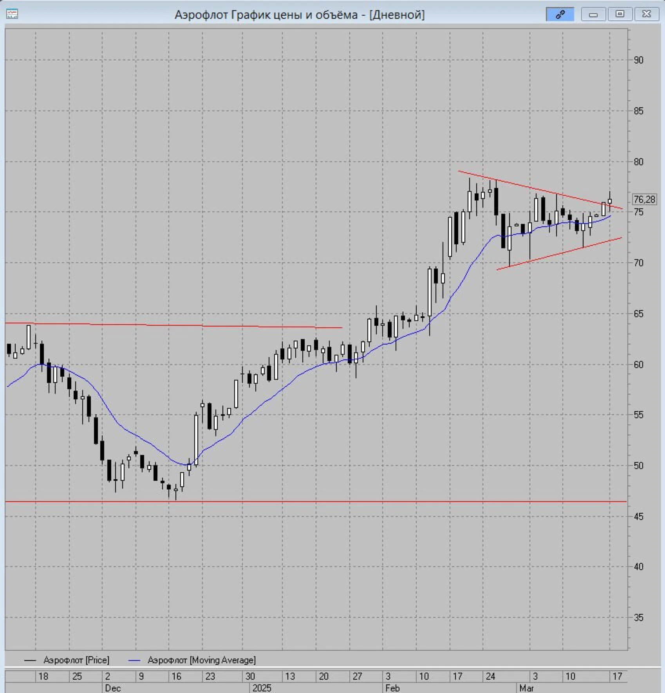Screen dimensions: 665x693
Task: Click the 90 price level on the scale
Action: click(x=638, y=60)
